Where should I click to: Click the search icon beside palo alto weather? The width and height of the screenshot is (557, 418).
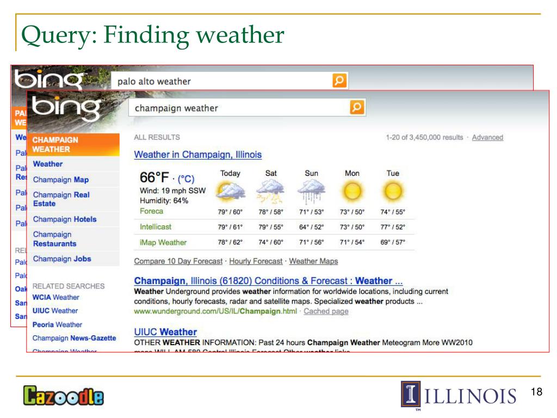tap(339, 81)
